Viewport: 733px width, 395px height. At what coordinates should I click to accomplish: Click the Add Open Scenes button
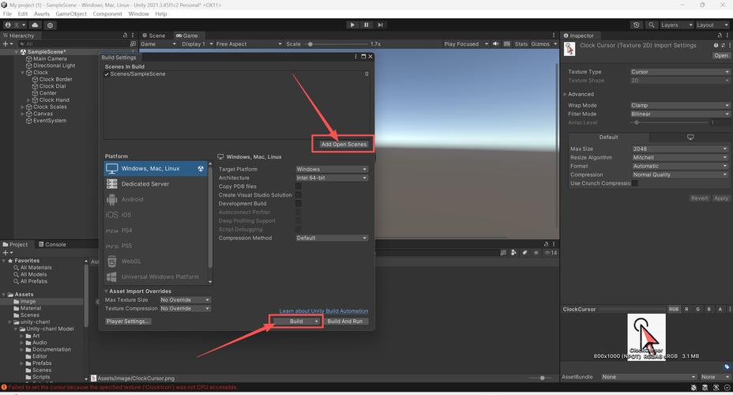(x=344, y=144)
